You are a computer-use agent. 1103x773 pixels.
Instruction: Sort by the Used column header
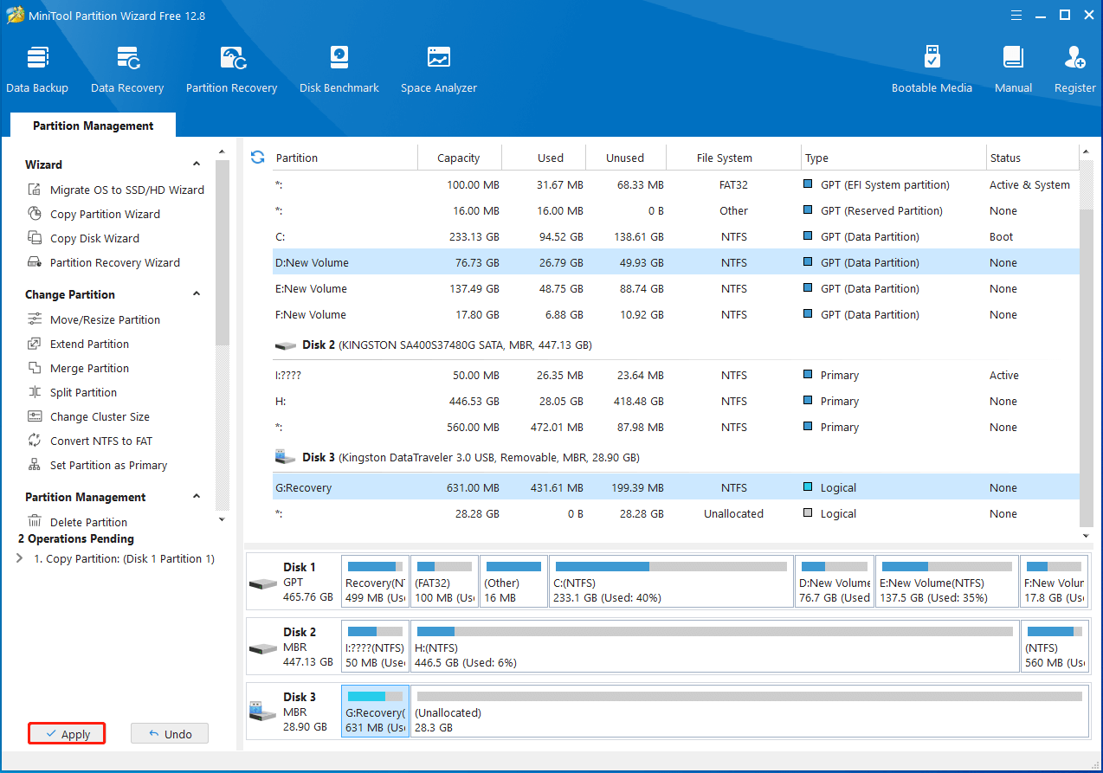coord(544,158)
